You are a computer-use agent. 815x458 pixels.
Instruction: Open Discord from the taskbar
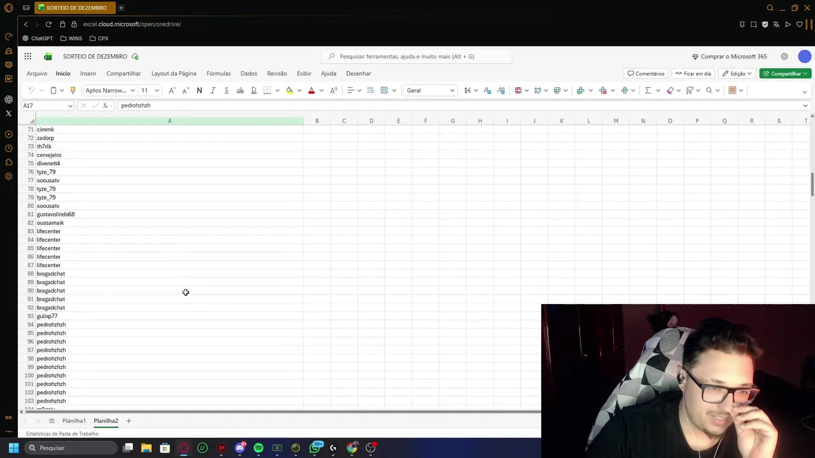pos(240,448)
